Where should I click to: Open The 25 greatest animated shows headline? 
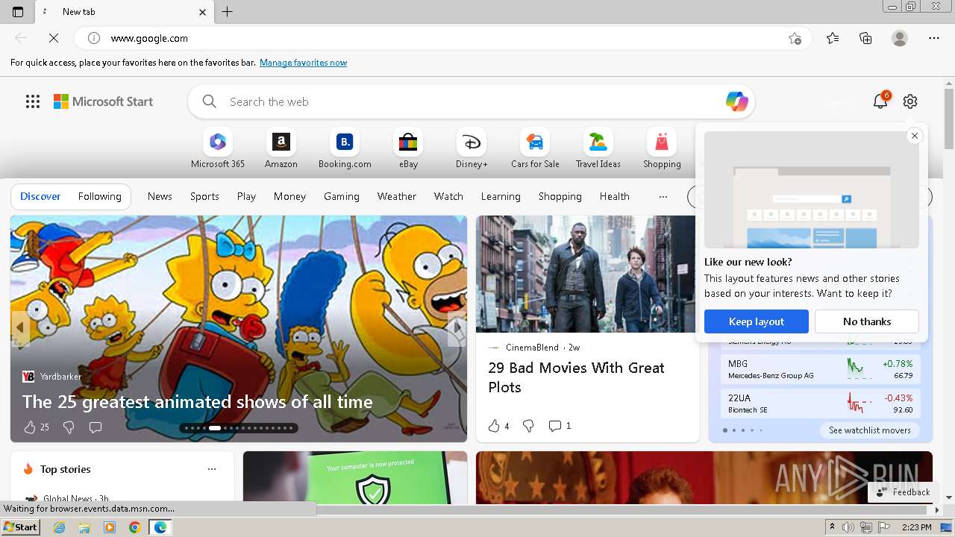197,402
